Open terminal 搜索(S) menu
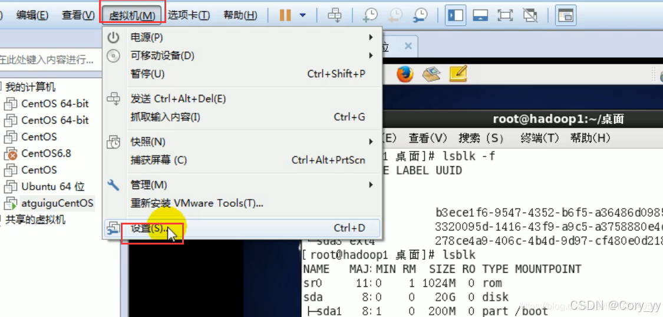This screenshot has height=317, width=663. click(481, 138)
